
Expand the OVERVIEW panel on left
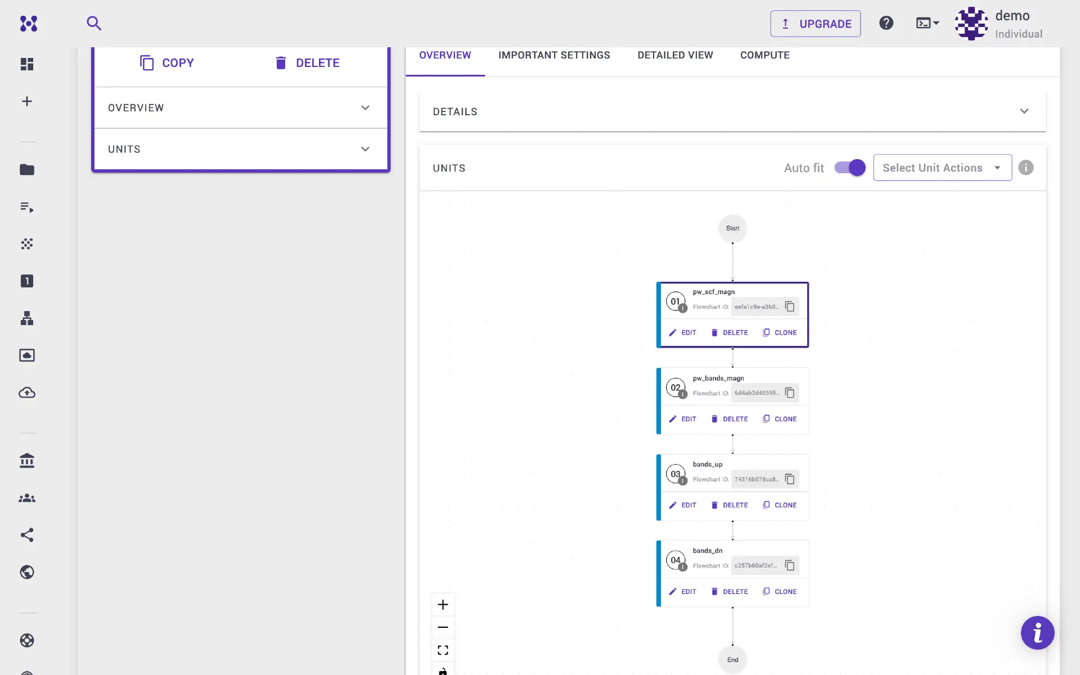[x=365, y=107]
